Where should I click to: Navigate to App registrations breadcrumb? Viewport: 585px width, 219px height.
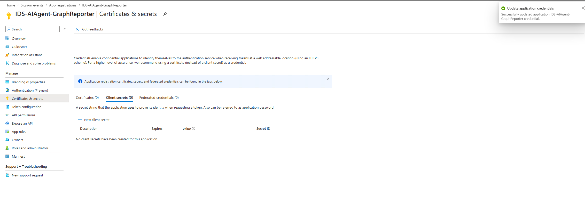click(x=63, y=5)
